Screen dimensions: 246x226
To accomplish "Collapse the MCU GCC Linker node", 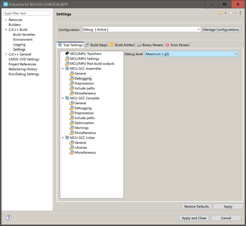I will (63, 137).
